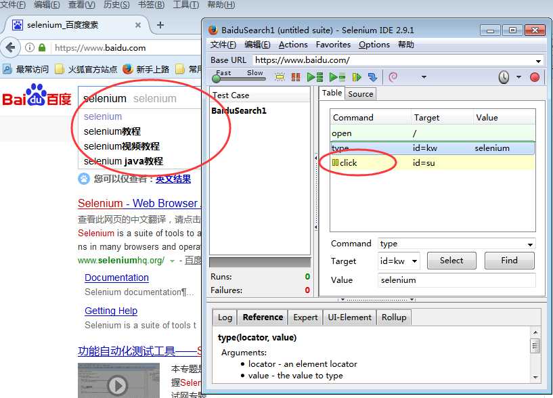Expand the Base URL dropdown arrow

tap(538, 61)
